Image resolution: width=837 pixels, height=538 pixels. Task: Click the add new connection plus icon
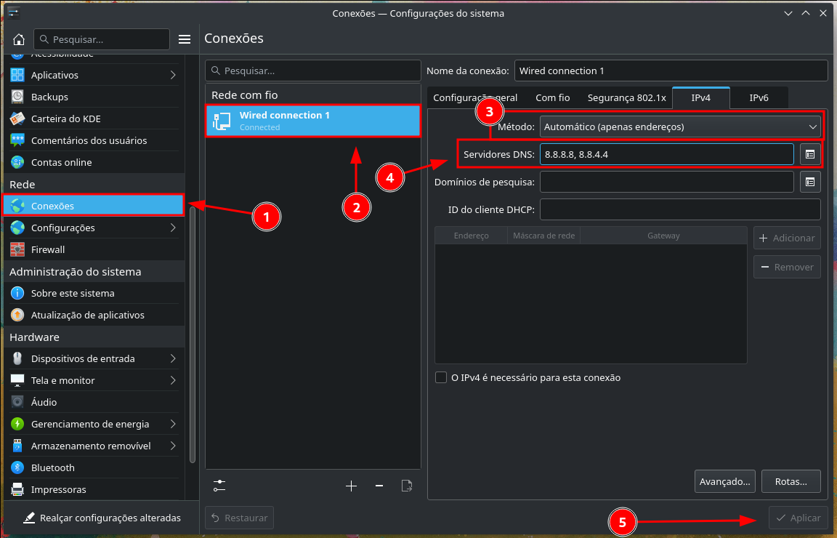pyautogui.click(x=352, y=486)
